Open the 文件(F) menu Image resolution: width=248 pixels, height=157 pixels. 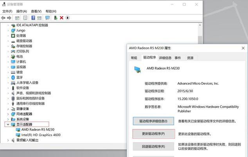click(7, 11)
